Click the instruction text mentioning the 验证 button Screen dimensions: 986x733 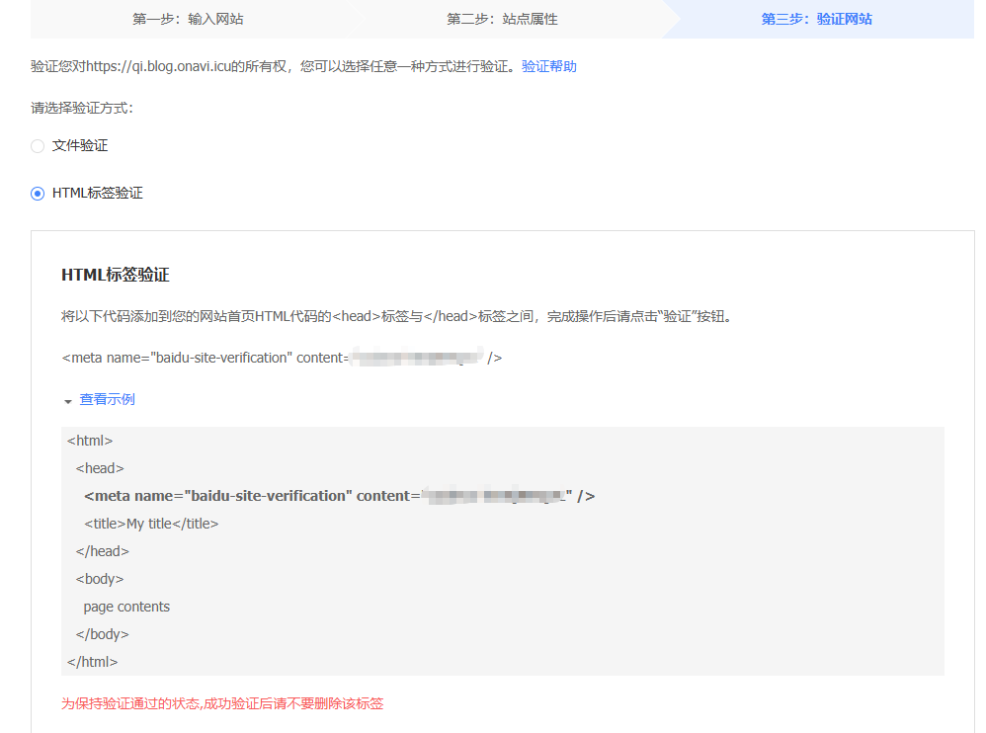point(397,317)
